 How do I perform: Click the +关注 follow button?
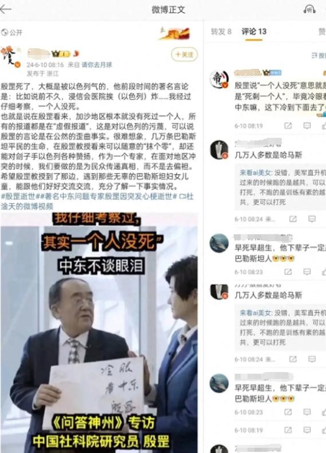184,55
